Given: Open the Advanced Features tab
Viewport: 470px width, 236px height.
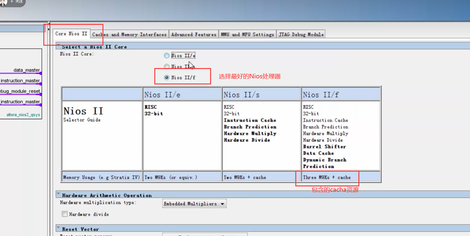Looking at the screenshot, I should click(x=194, y=34).
